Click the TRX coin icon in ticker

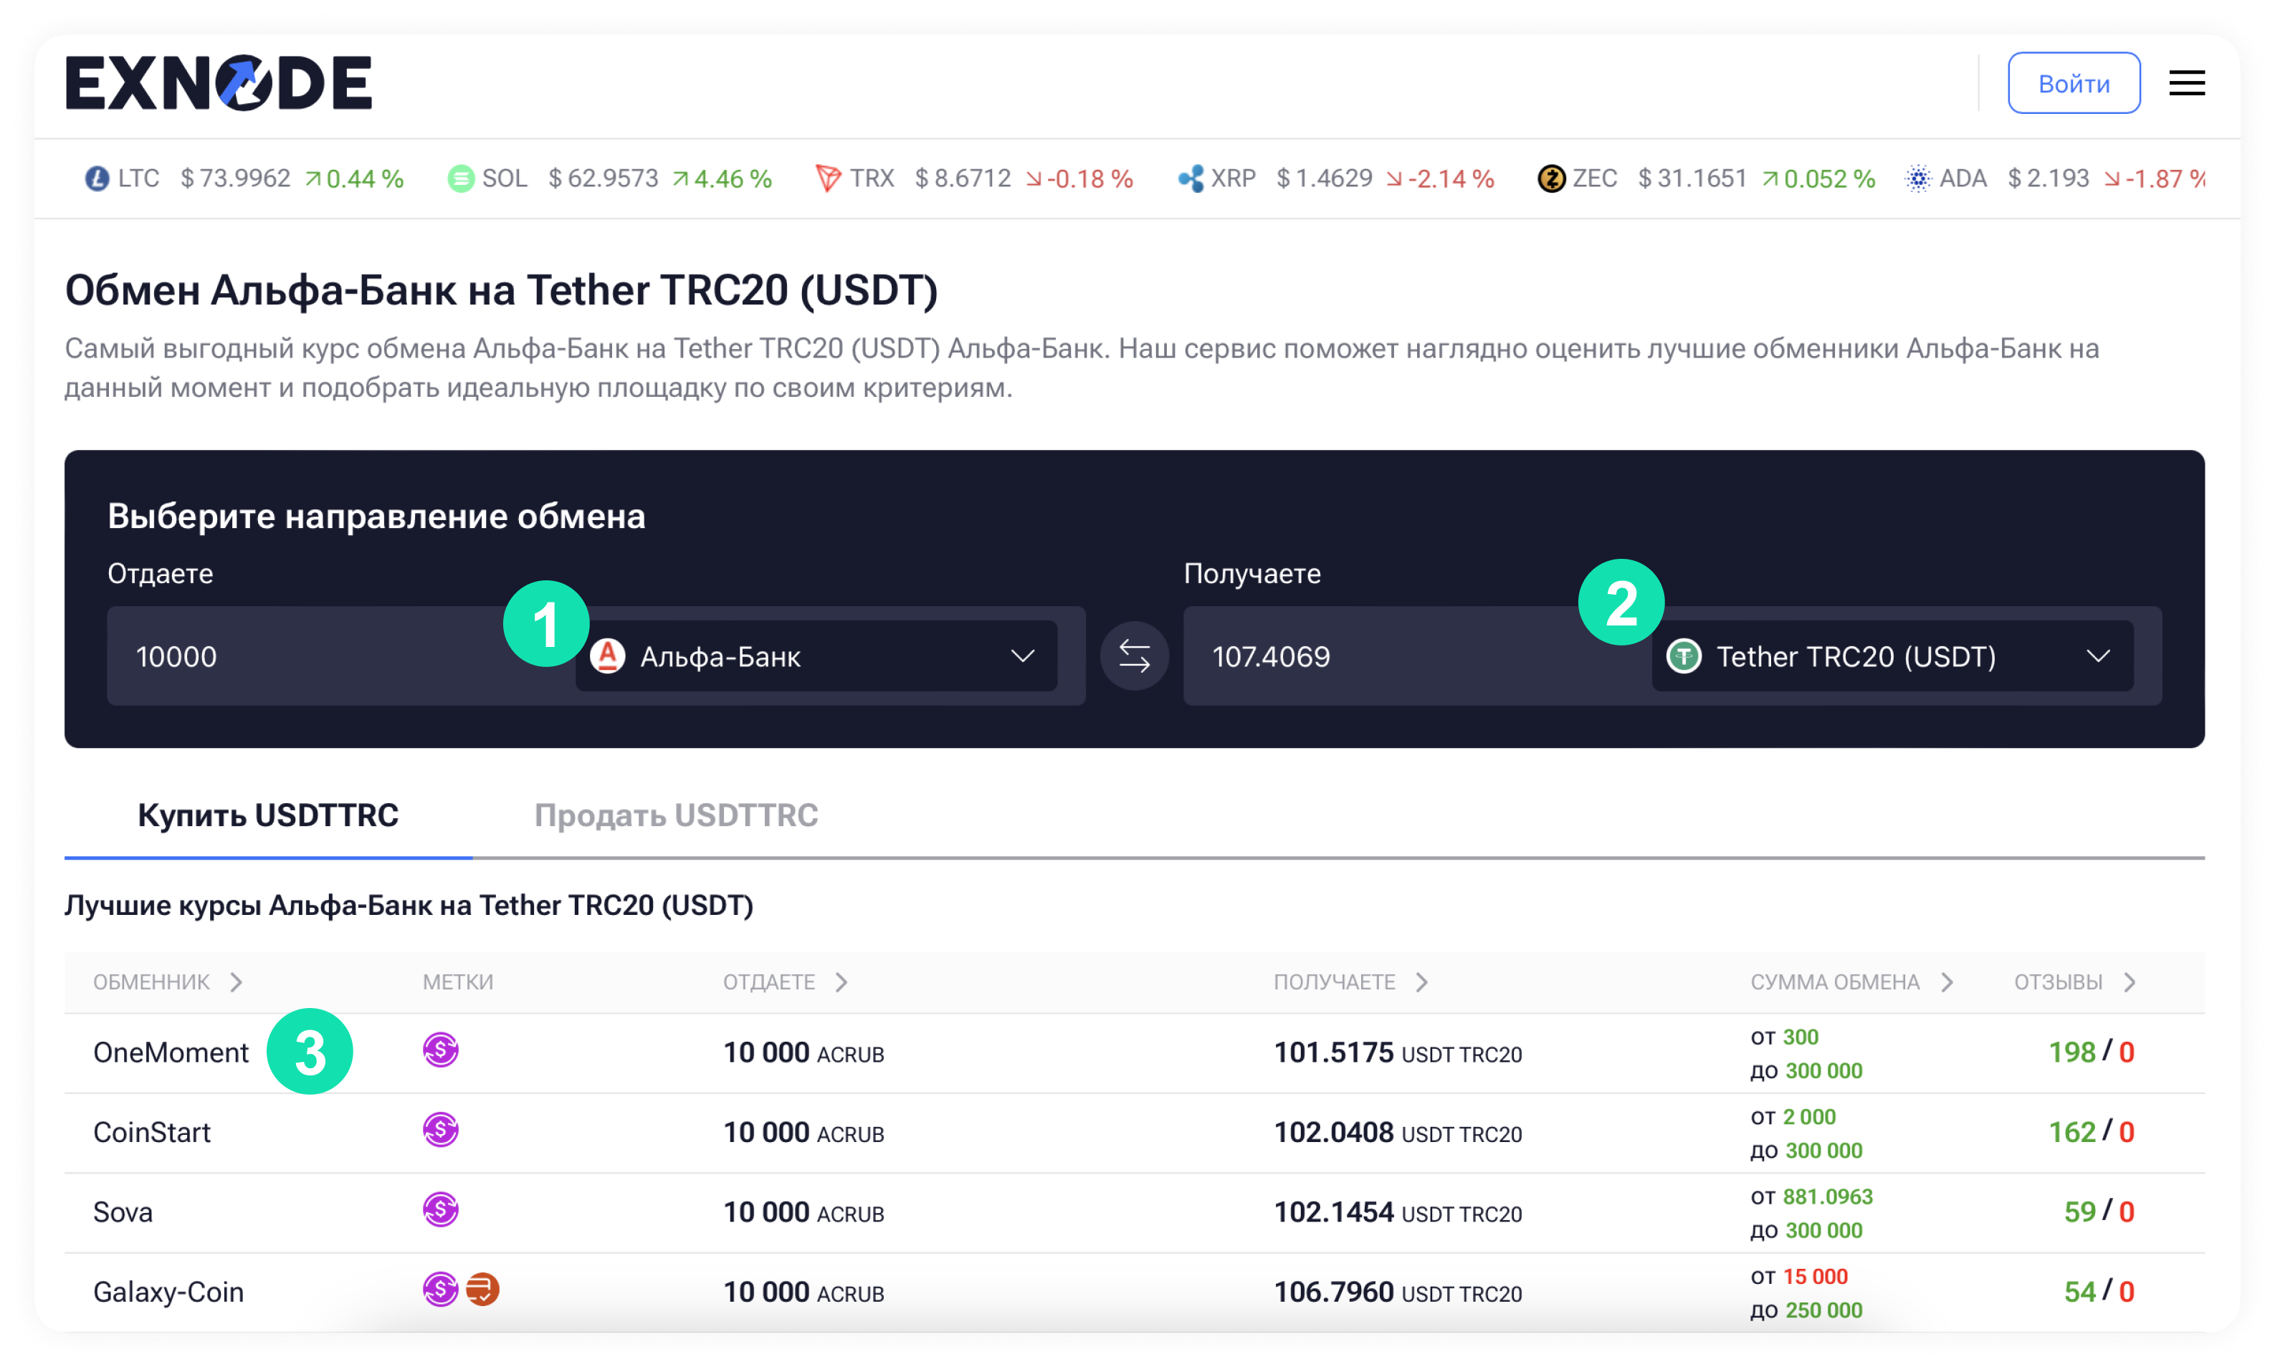[x=827, y=178]
